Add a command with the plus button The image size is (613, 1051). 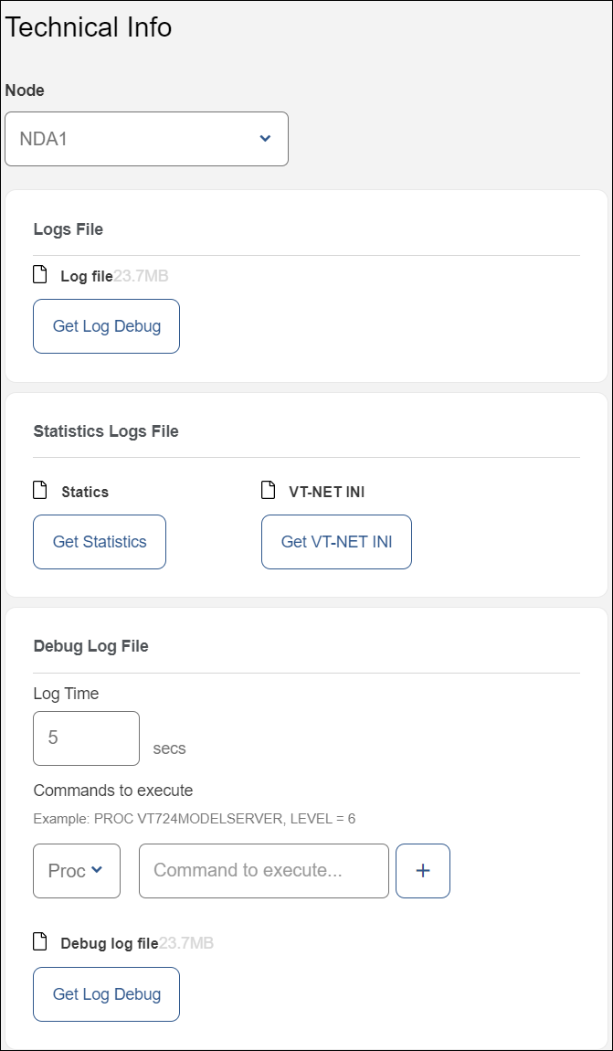(x=423, y=871)
